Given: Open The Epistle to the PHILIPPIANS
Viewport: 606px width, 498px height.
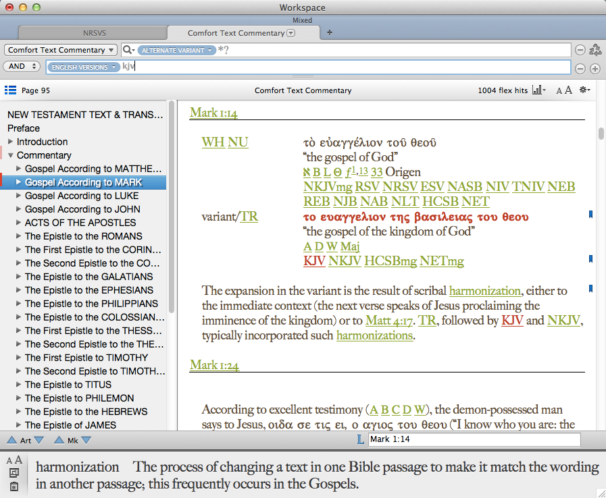Looking at the screenshot, I should 91,304.
